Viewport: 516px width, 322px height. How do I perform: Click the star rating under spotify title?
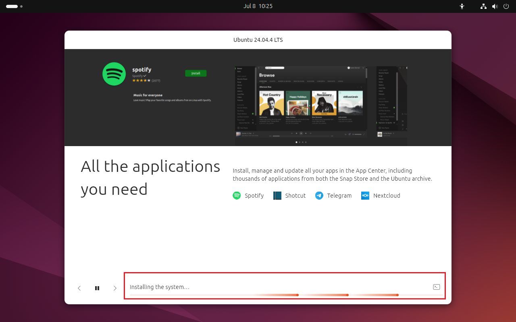click(141, 80)
